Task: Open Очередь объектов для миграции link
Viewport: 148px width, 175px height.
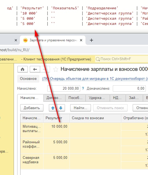Action: 95,78
